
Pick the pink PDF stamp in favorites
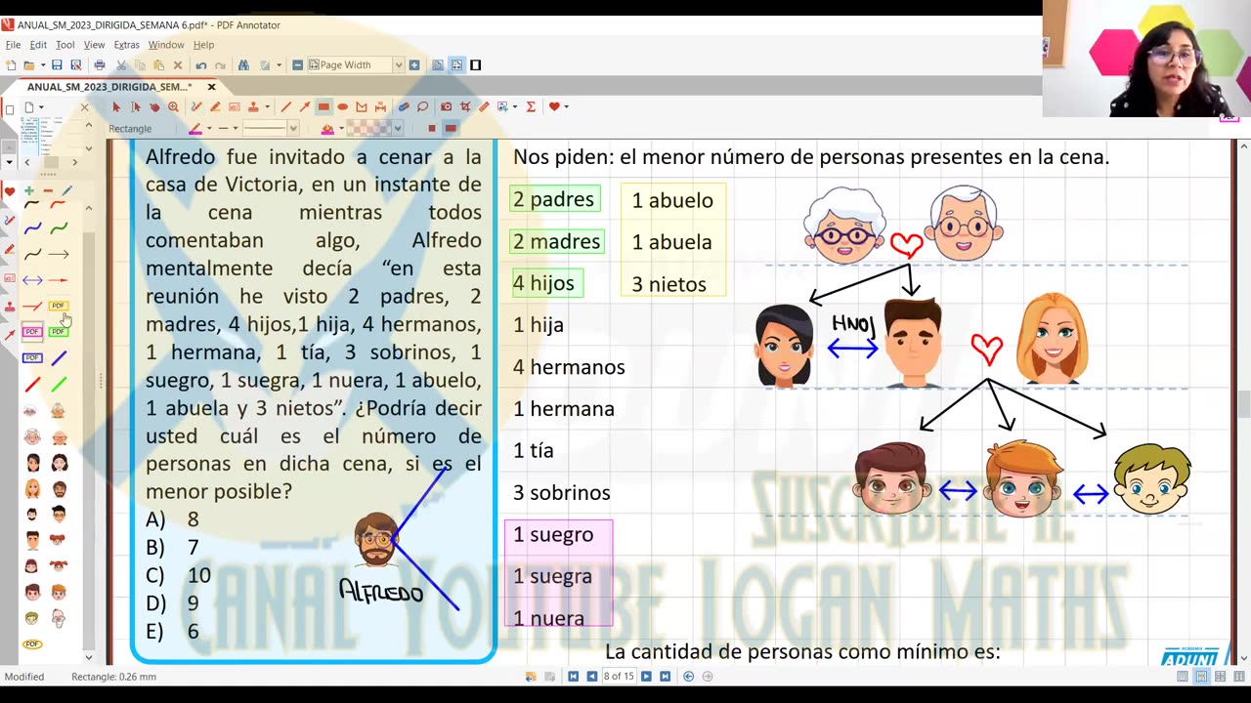click(32, 331)
